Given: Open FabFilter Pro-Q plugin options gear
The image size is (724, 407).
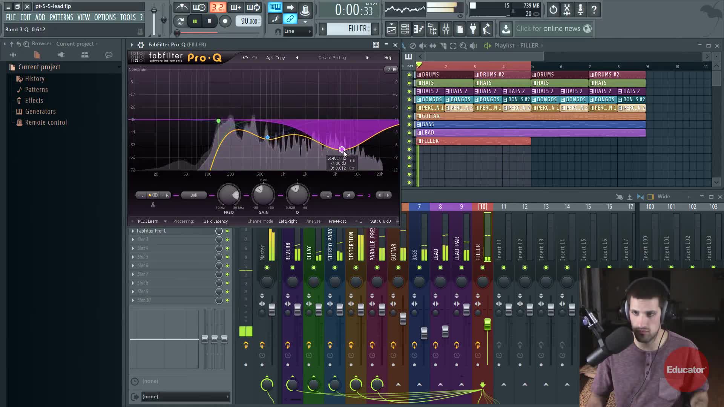Looking at the screenshot, I should pos(141,45).
